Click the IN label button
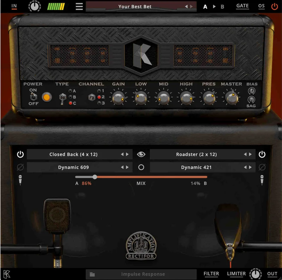This screenshot has height=280, width=282. [x=14, y=6]
